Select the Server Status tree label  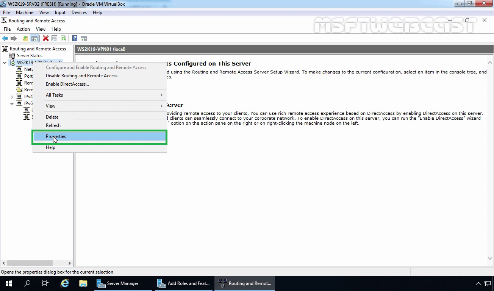pyautogui.click(x=30, y=56)
